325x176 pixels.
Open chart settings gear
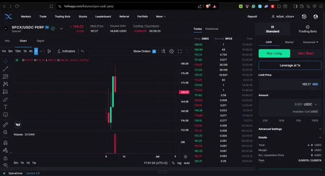coord(172,52)
